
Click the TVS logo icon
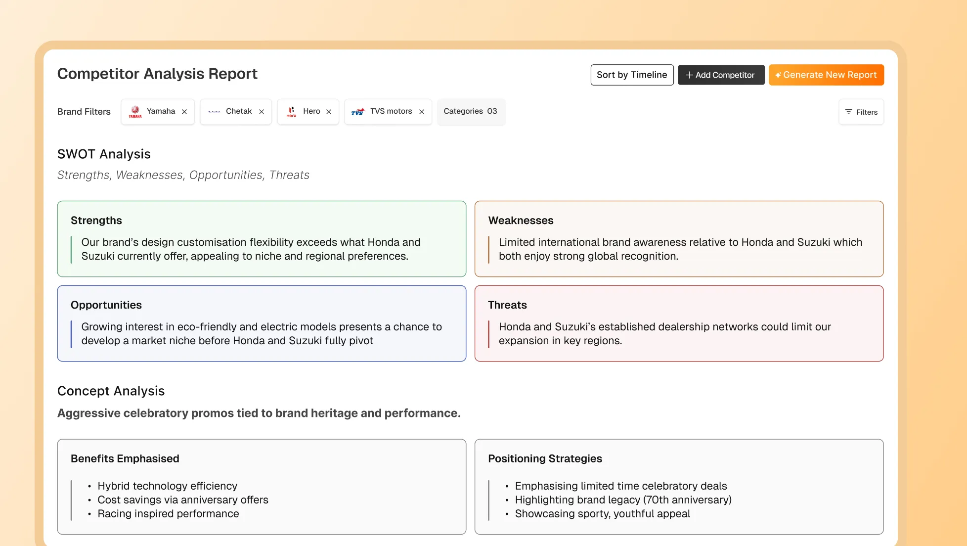(358, 112)
